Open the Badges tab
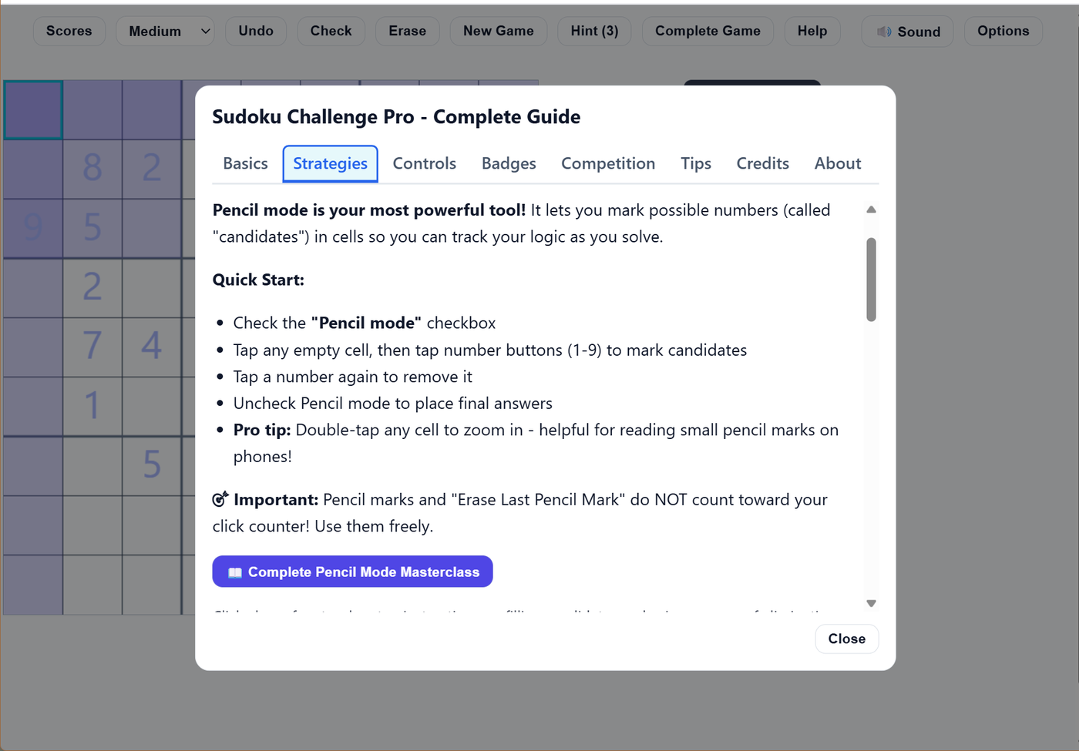1079x751 pixels. [509, 163]
